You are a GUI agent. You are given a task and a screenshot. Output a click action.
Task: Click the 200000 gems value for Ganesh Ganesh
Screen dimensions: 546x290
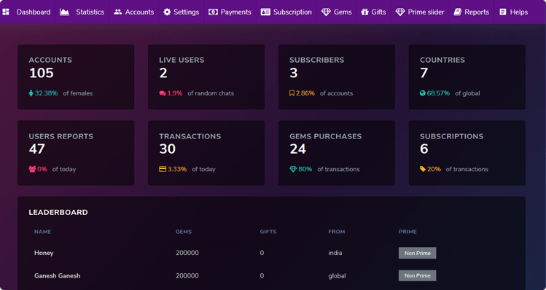(187, 275)
